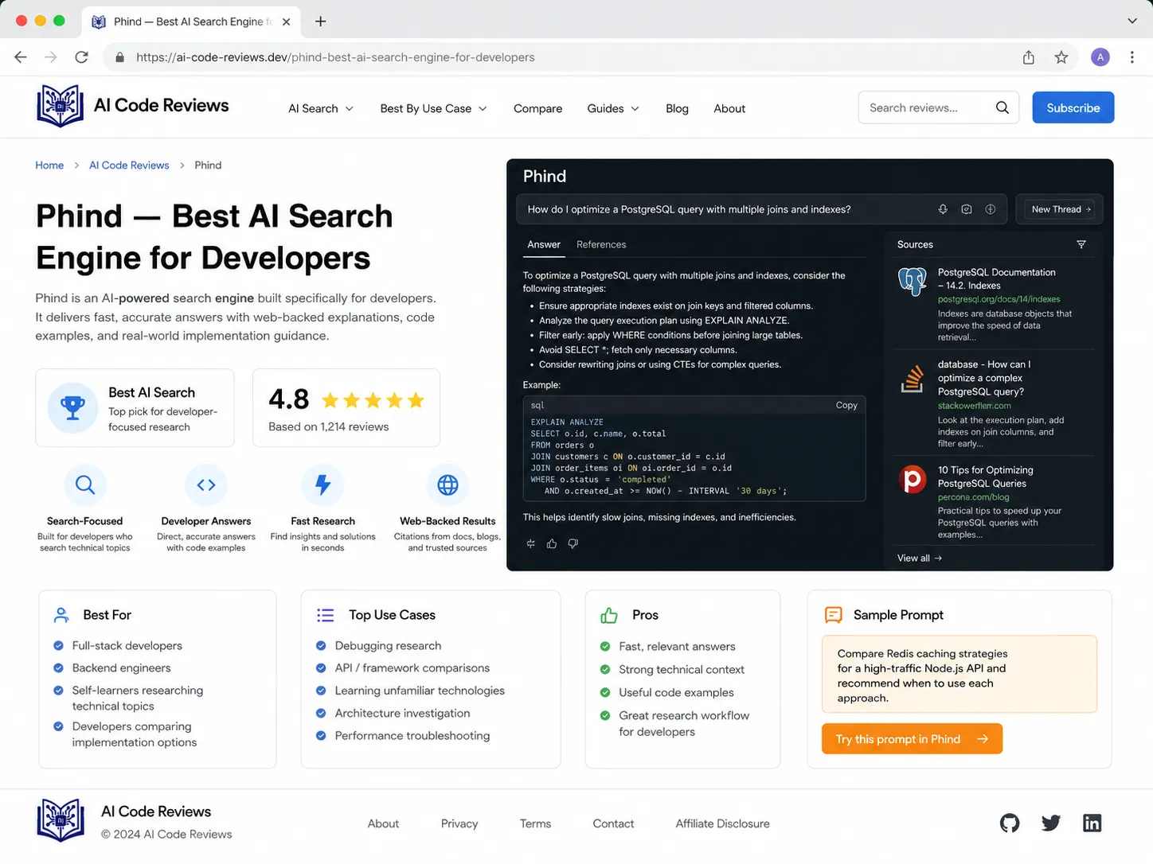Click the View all sources link
This screenshot has width=1153, height=864.
[919, 558]
